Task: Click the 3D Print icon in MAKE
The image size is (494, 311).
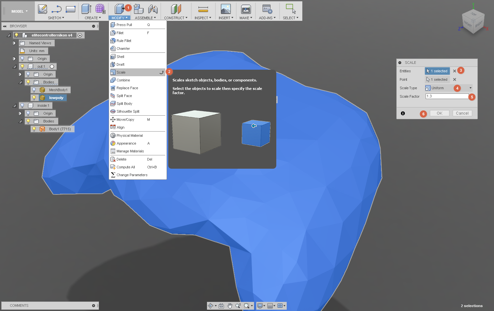Action: 246,9
